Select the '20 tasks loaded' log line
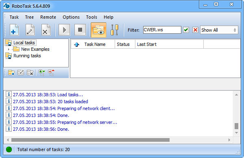244x158 pixels. click(x=50, y=102)
